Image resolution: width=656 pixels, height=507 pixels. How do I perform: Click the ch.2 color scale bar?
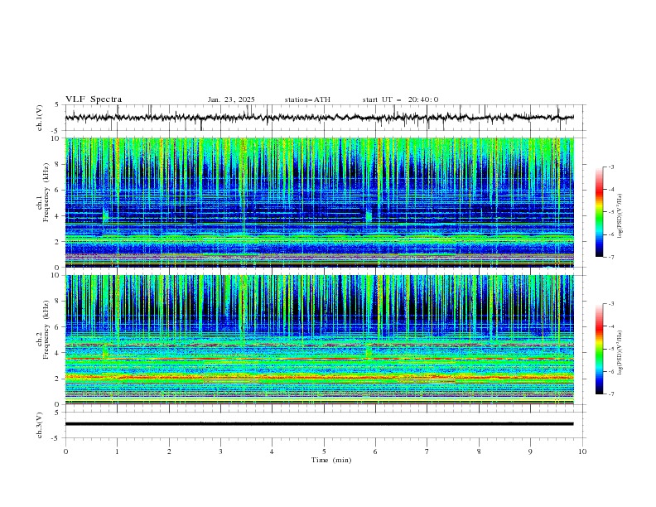click(599, 349)
